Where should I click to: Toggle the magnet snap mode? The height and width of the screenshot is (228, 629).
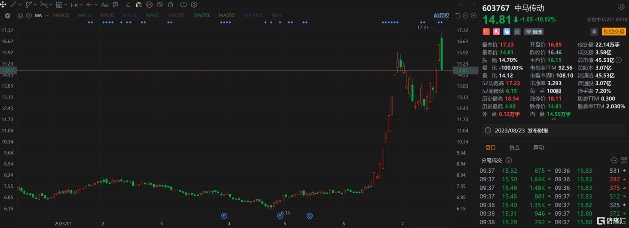138,5
